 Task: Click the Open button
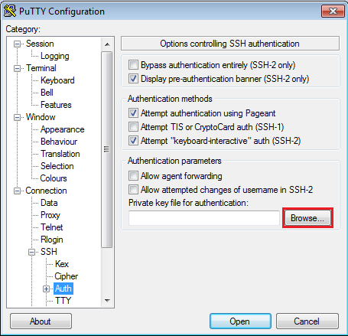point(240,321)
